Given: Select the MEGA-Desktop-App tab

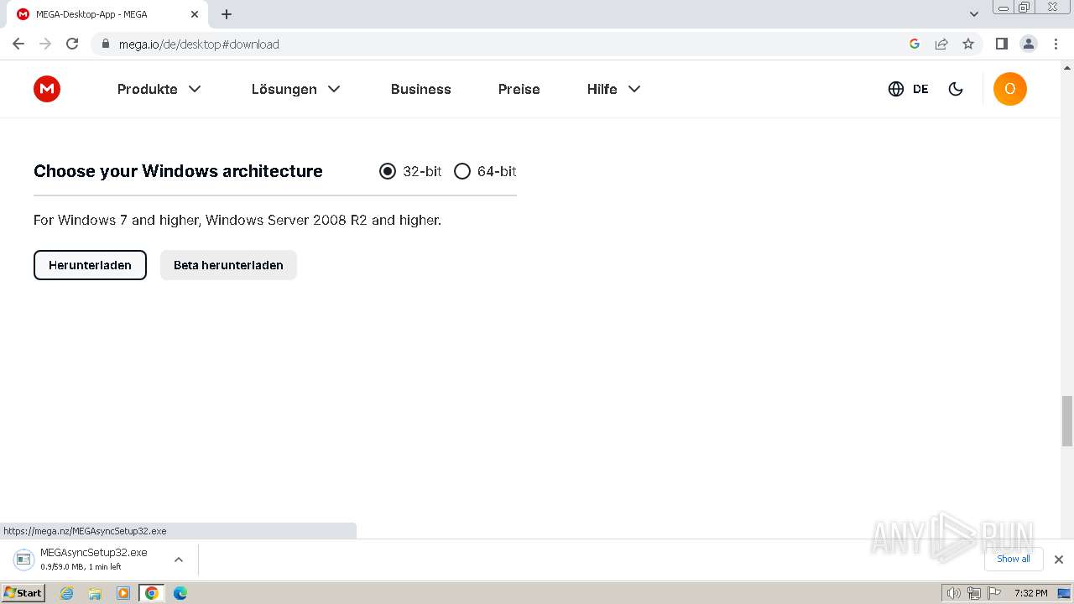Looking at the screenshot, I should [108, 14].
